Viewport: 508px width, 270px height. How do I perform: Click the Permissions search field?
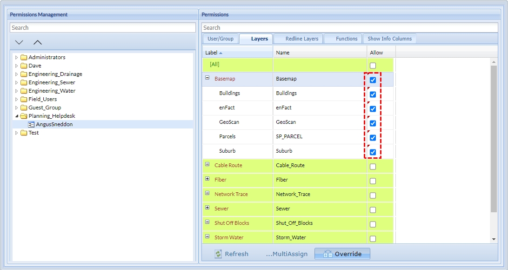pos(350,28)
